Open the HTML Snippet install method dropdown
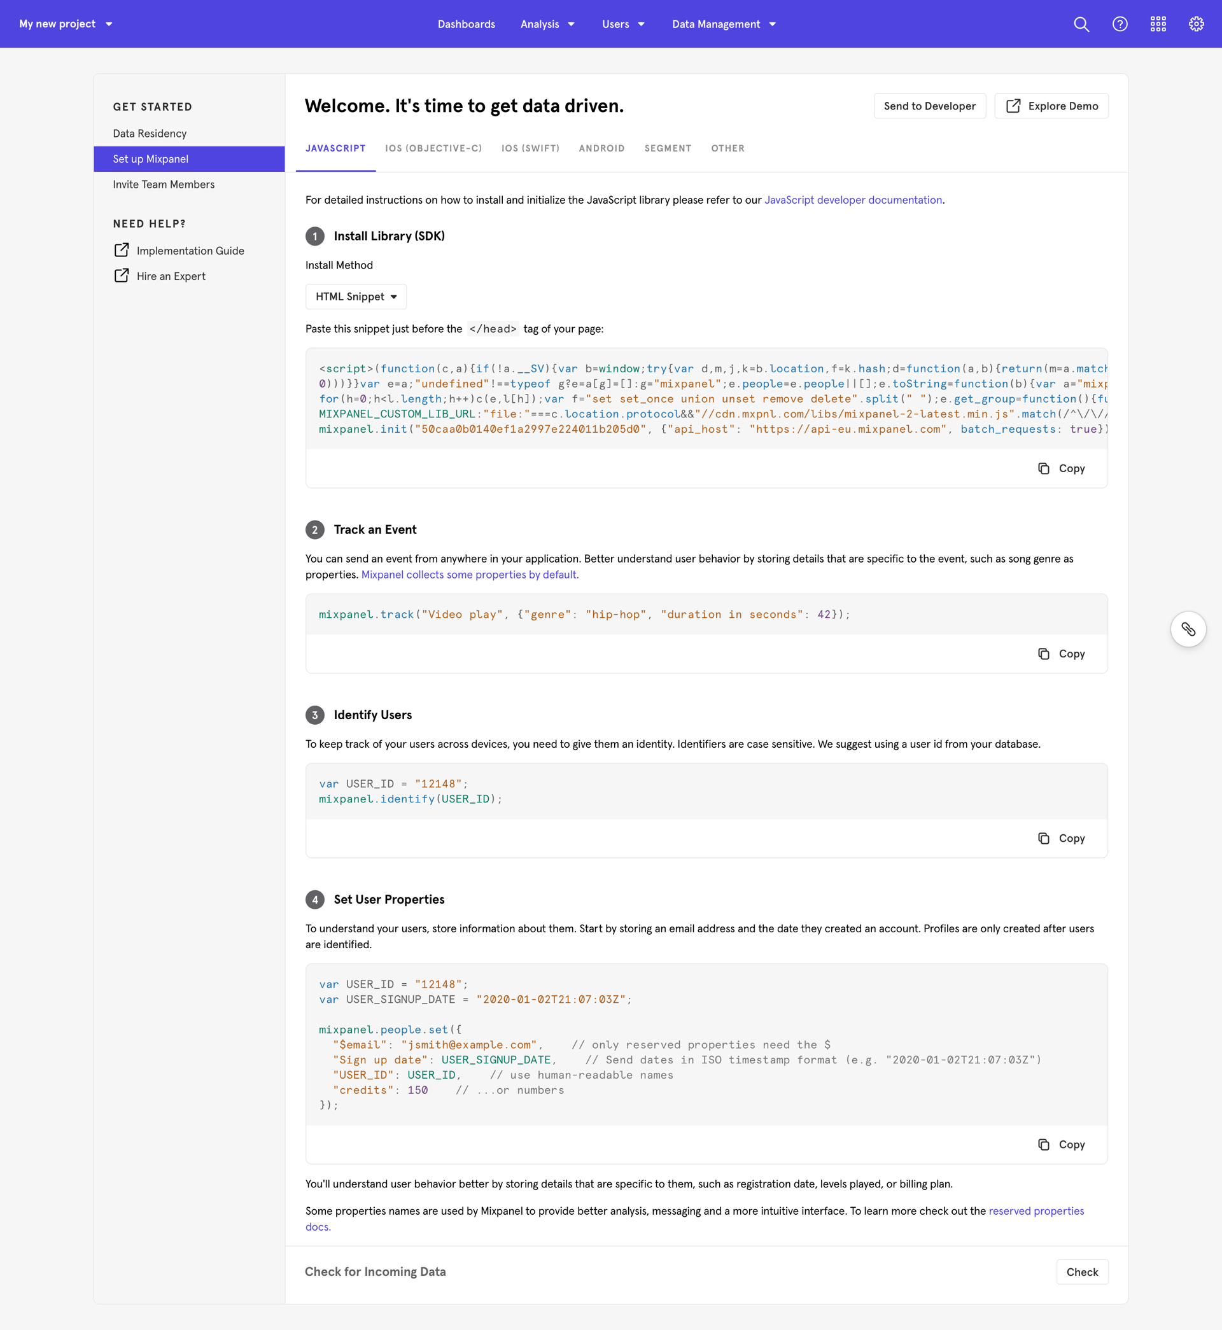Image resolution: width=1222 pixels, height=1330 pixels. (x=356, y=297)
